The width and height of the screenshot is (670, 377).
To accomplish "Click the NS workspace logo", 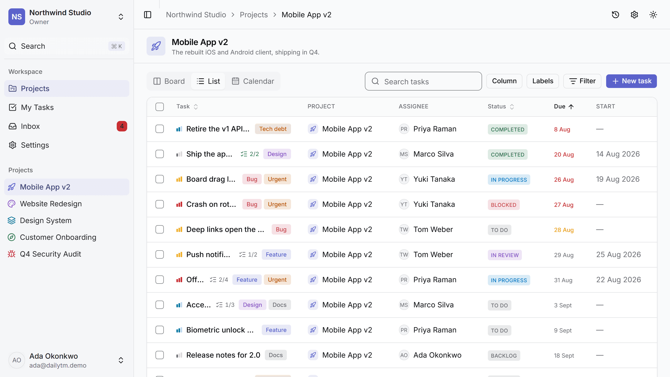I will pos(17,17).
